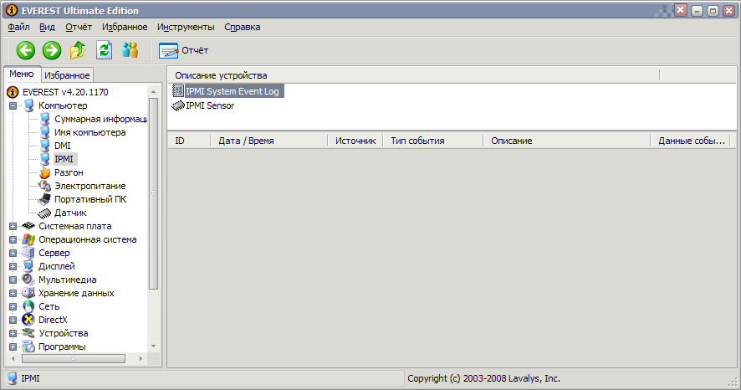Click the IPMI Sensor text entry

(210, 105)
